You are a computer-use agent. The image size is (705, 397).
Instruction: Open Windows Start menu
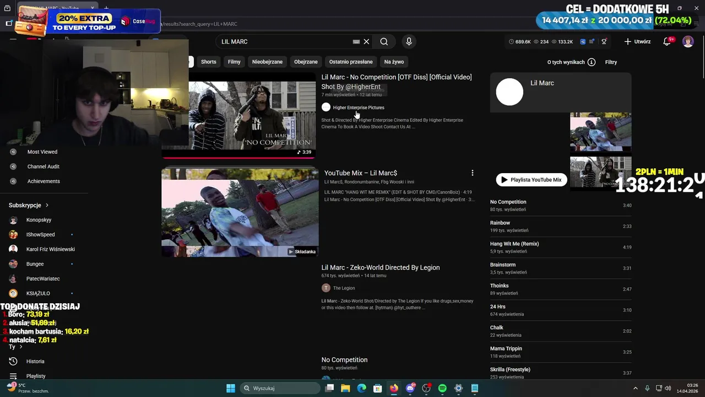click(x=231, y=388)
